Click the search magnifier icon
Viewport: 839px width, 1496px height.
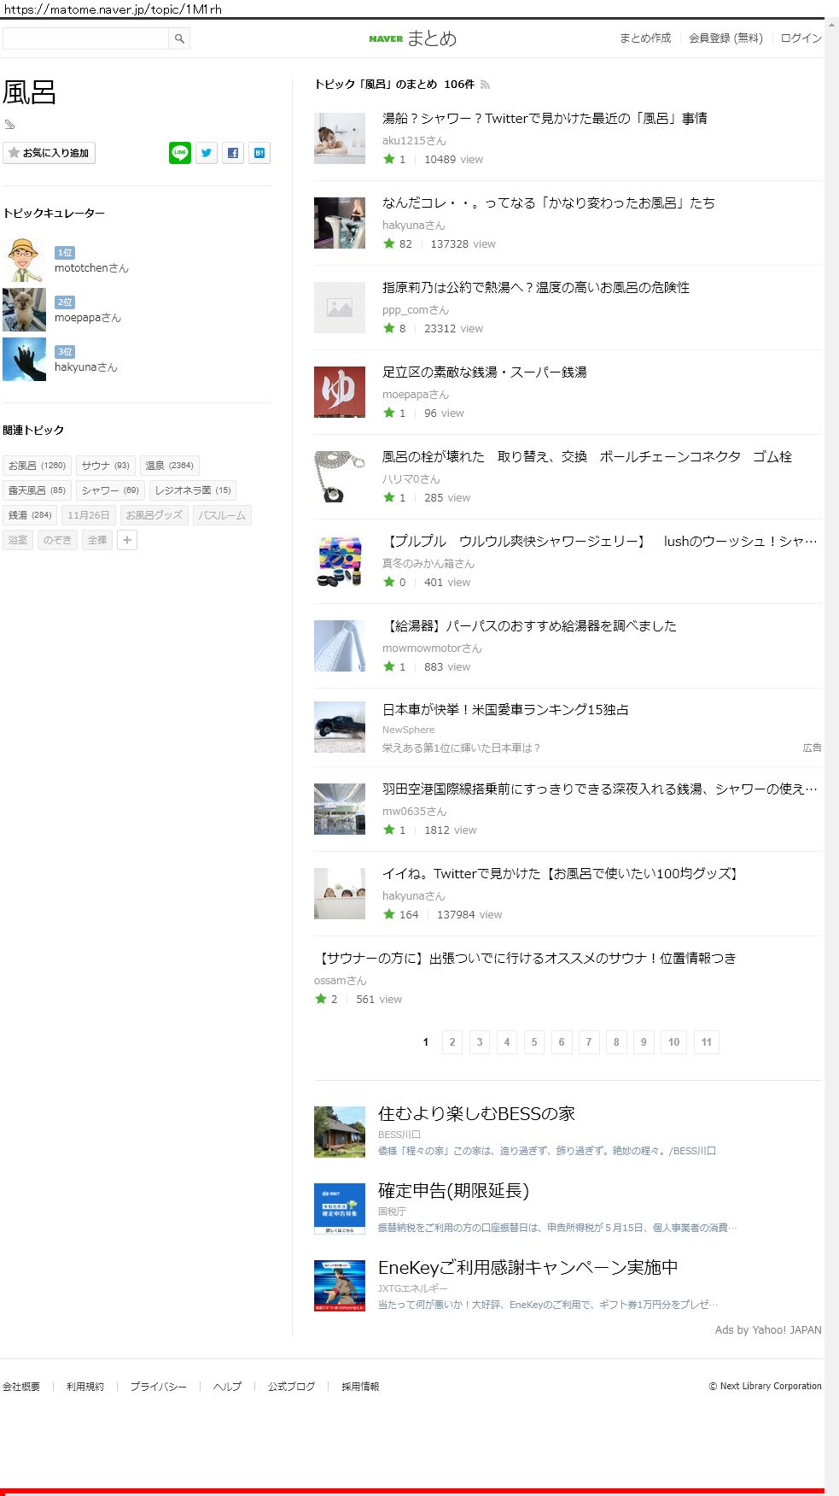tap(179, 38)
